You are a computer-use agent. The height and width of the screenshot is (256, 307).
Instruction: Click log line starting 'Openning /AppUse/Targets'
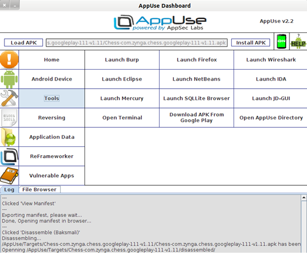coord(109,250)
